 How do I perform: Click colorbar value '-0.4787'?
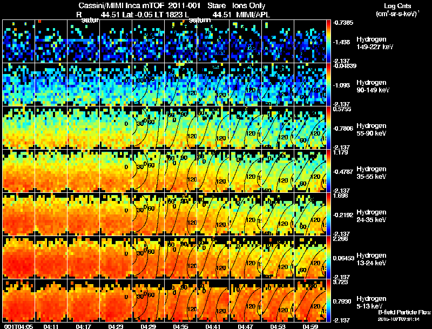coord(343,172)
